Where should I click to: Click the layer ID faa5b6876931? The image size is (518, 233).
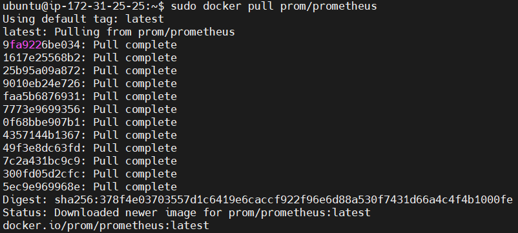41,96
